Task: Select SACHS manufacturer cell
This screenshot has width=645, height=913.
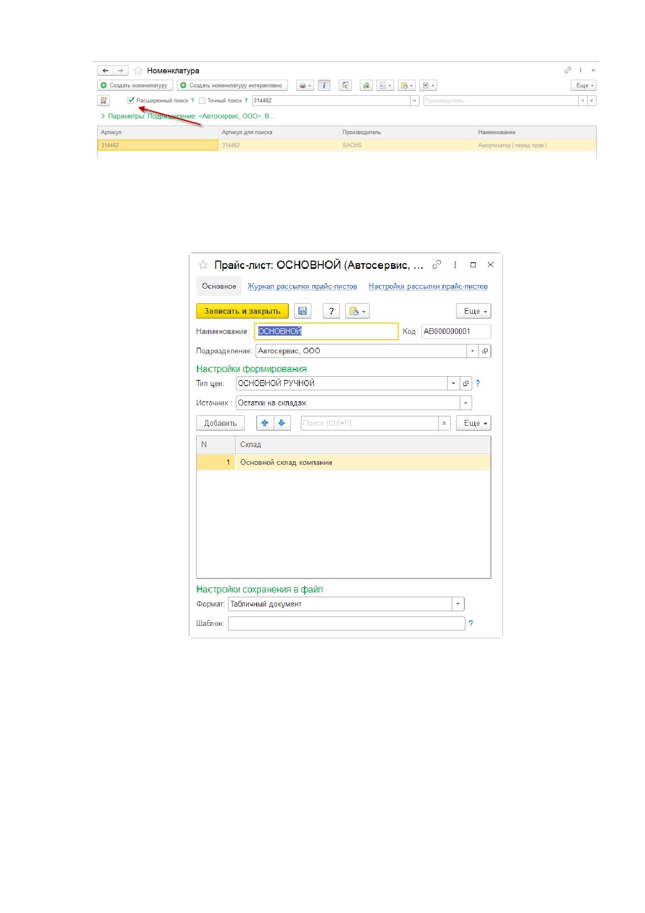Action: point(407,145)
